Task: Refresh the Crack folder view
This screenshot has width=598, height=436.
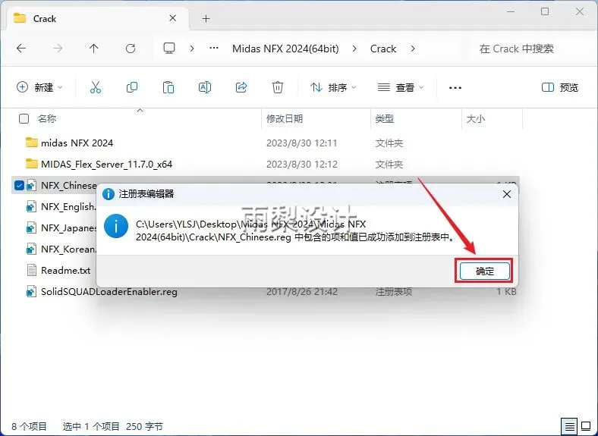Action: [131, 49]
